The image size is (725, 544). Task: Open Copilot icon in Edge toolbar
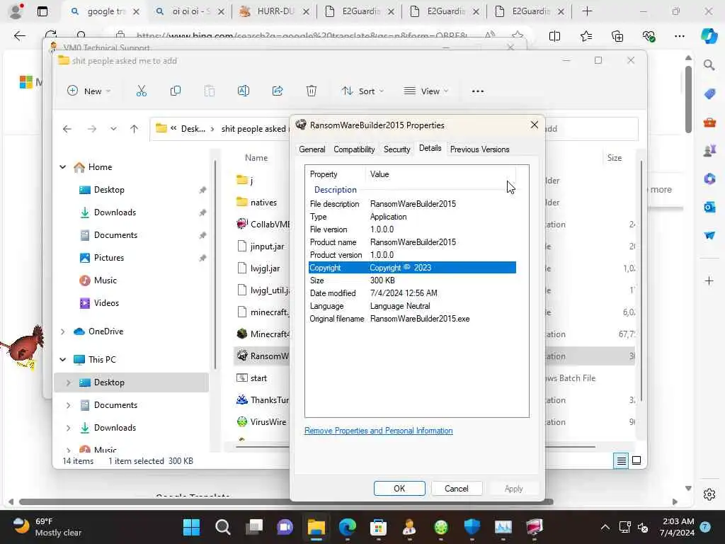[x=709, y=36]
